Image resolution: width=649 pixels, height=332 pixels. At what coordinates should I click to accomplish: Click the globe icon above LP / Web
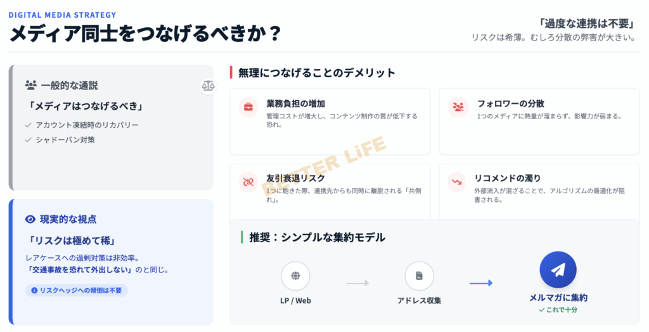(295, 276)
